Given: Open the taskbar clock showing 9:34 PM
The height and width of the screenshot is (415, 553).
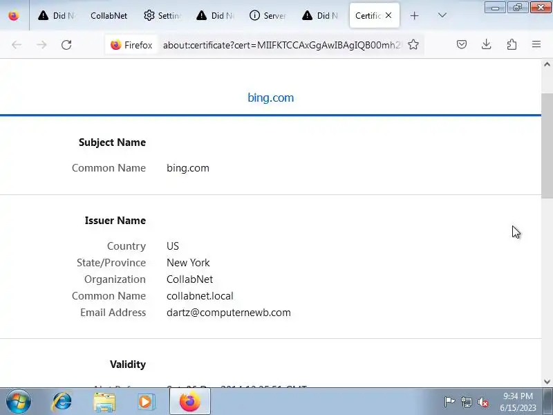Looking at the screenshot, I should pyautogui.click(x=518, y=402).
